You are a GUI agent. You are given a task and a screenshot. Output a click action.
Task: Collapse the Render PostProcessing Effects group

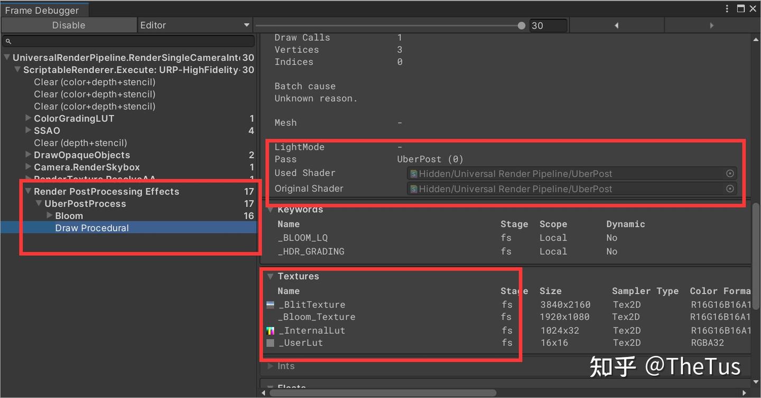27,191
